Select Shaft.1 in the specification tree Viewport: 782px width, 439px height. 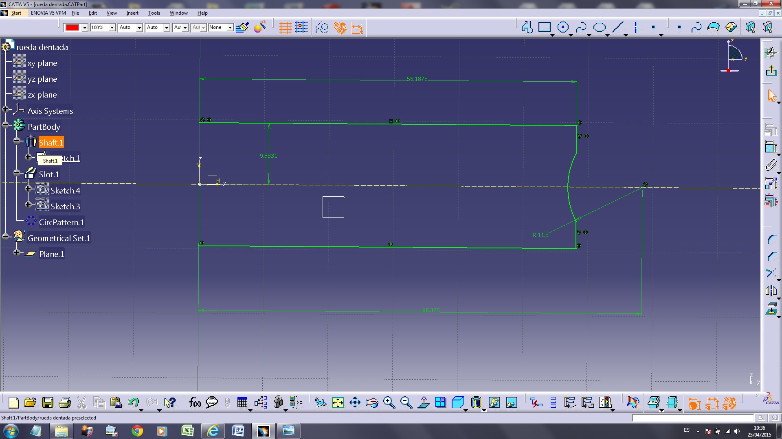51,143
